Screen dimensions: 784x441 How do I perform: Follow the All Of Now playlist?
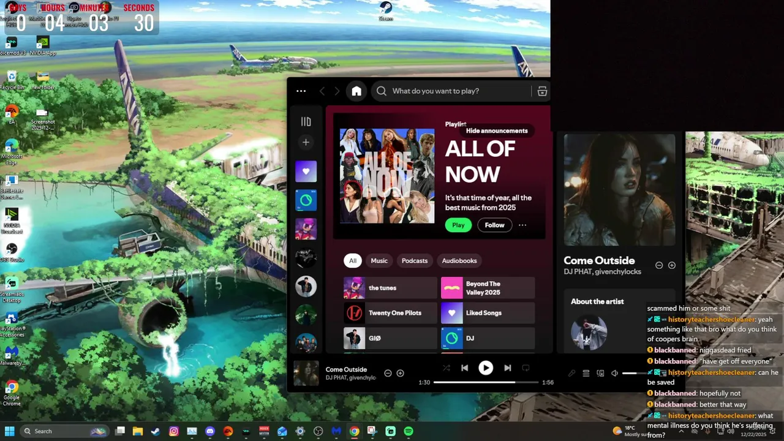[x=494, y=225]
